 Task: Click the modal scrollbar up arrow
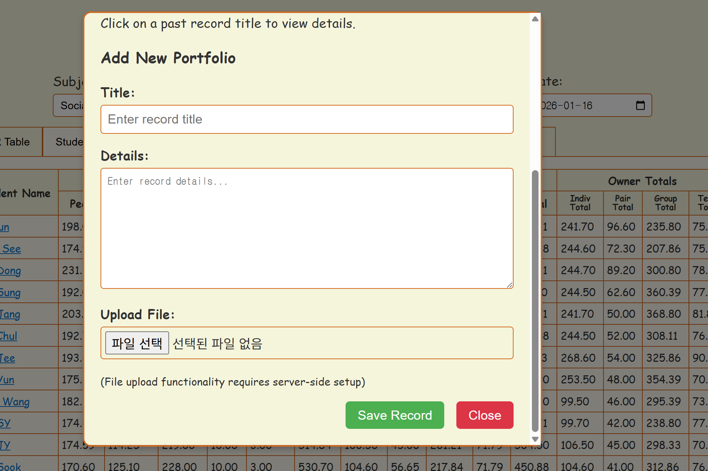tap(535, 19)
